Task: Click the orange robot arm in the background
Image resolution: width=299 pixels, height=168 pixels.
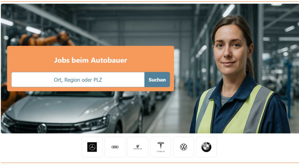Action: point(46,39)
